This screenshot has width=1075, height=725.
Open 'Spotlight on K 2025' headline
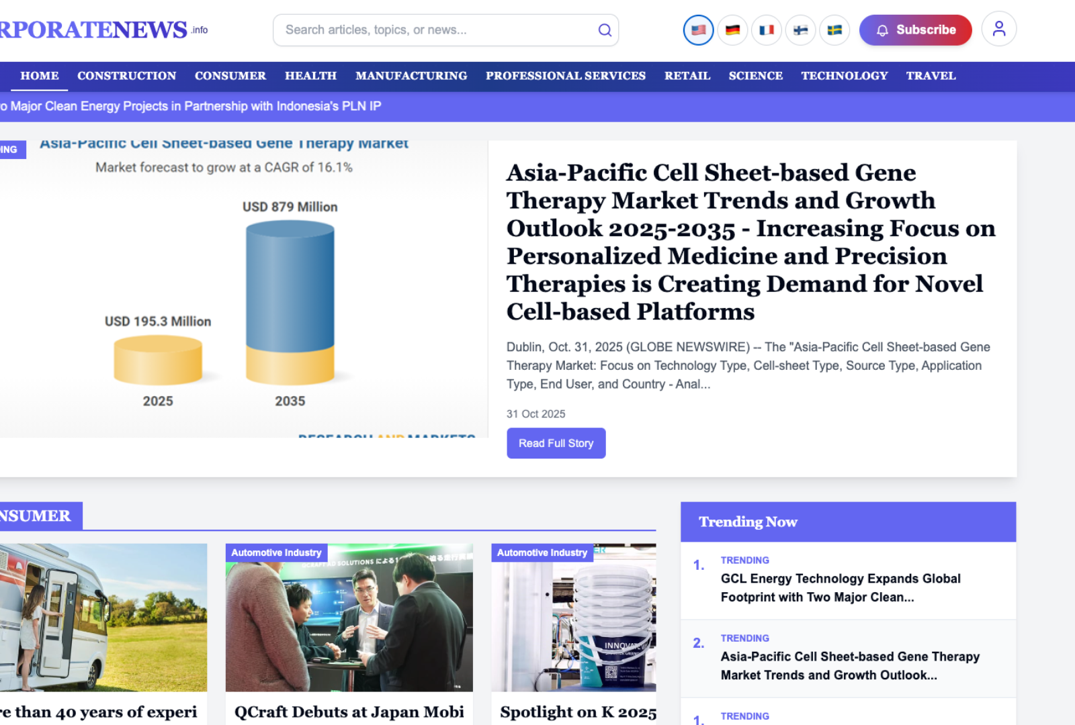[578, 712]
